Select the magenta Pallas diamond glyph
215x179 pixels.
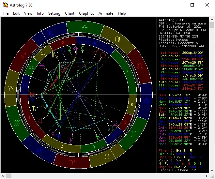pyautogui.click(x=53, y=134)
